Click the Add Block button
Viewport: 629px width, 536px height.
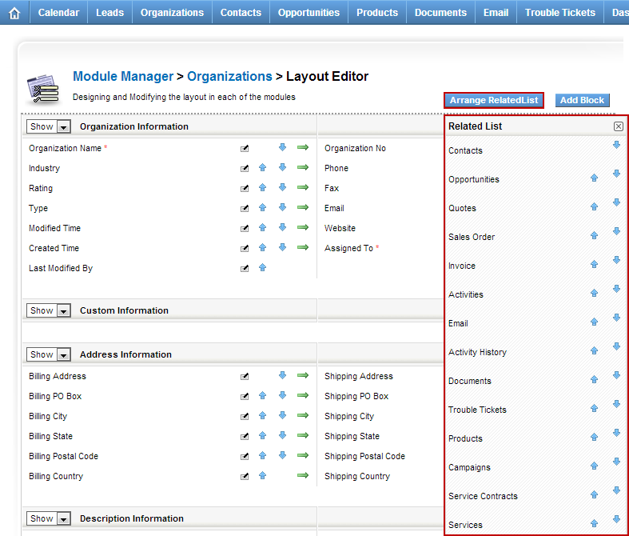coord(582,100)
